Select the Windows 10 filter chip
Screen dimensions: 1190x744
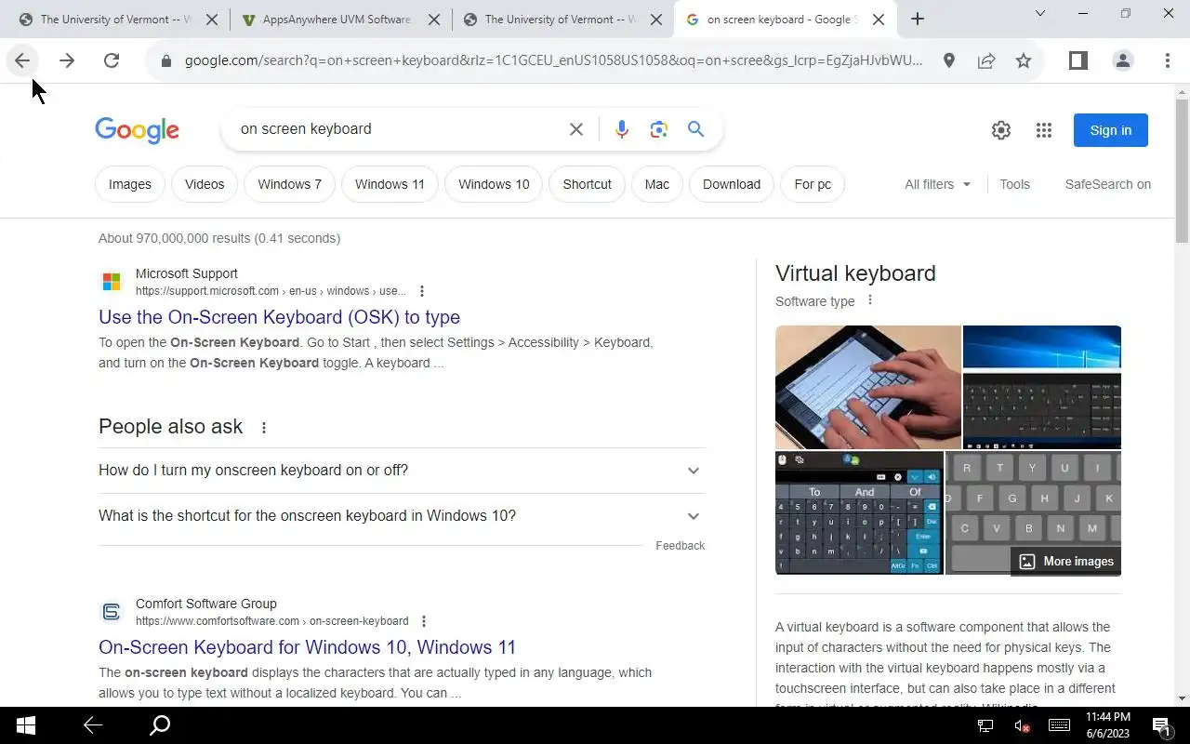(x=494, y=184)
